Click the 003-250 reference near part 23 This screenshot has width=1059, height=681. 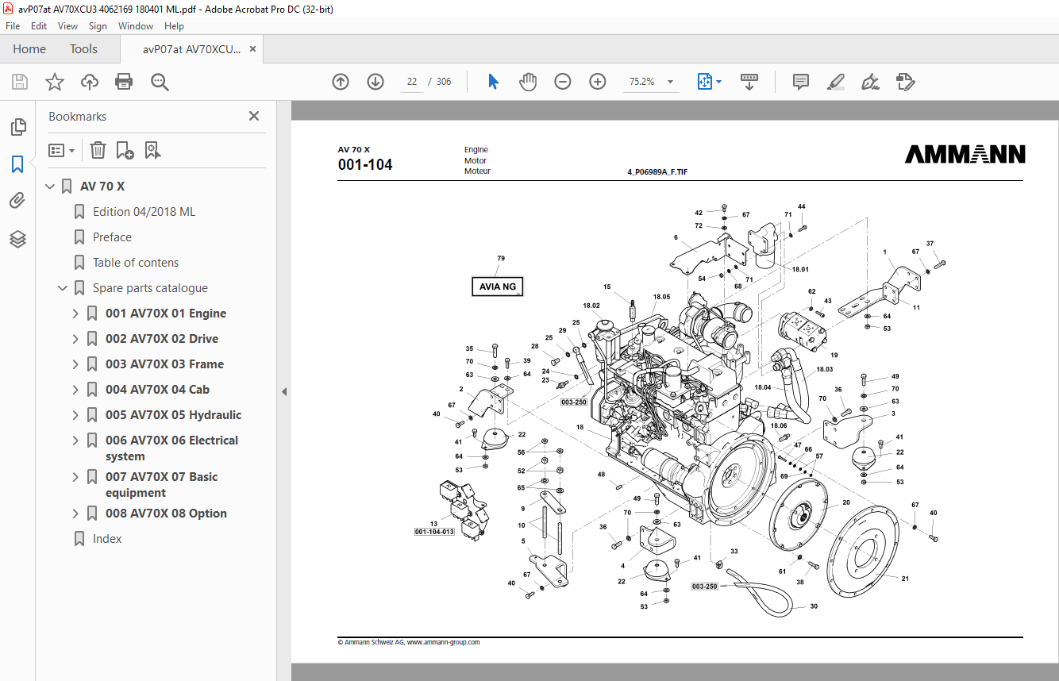(x=573, y=402)
